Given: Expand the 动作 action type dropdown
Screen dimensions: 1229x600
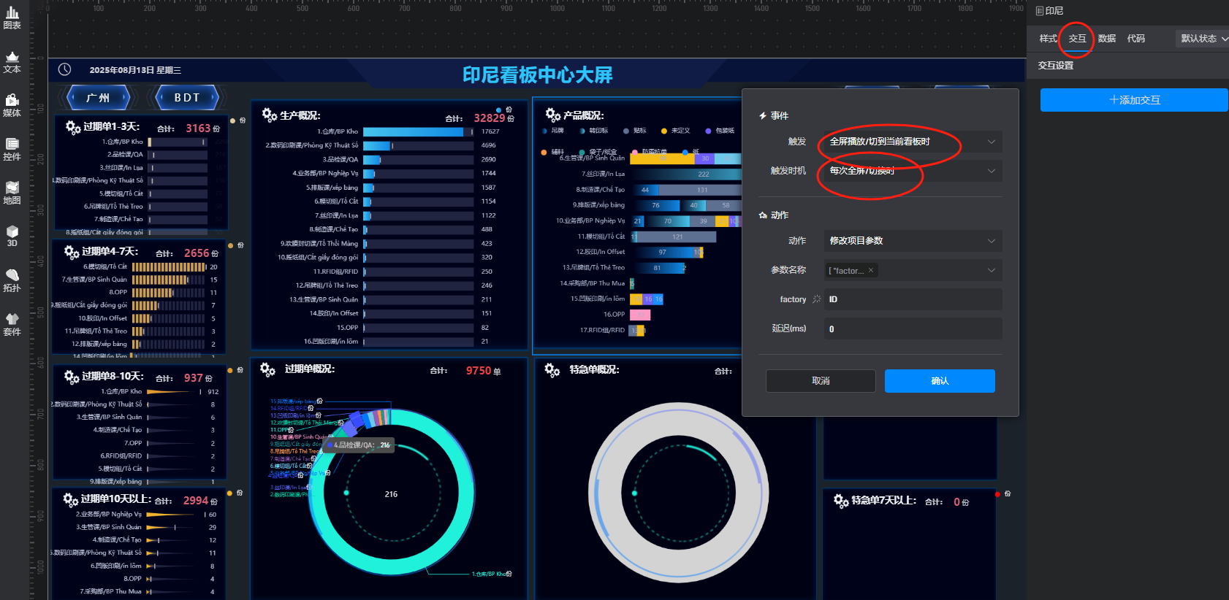Looking at the screenshot, I should point(913,241).
